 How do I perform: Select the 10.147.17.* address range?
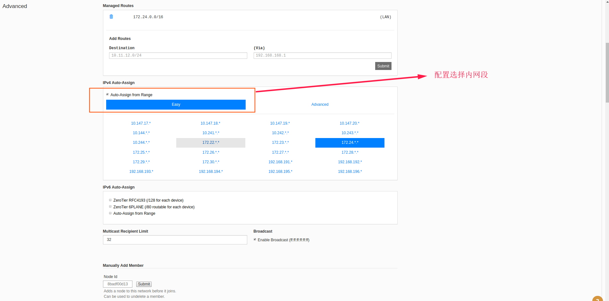pyautogui.click(x=141, y=123)
